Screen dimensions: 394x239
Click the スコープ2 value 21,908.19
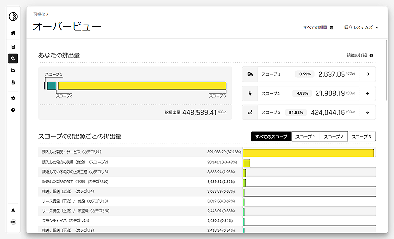click(330, 94)
